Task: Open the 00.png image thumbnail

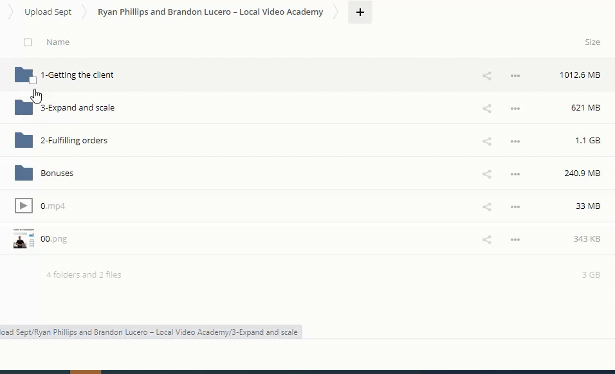Action: coord(24,238)
